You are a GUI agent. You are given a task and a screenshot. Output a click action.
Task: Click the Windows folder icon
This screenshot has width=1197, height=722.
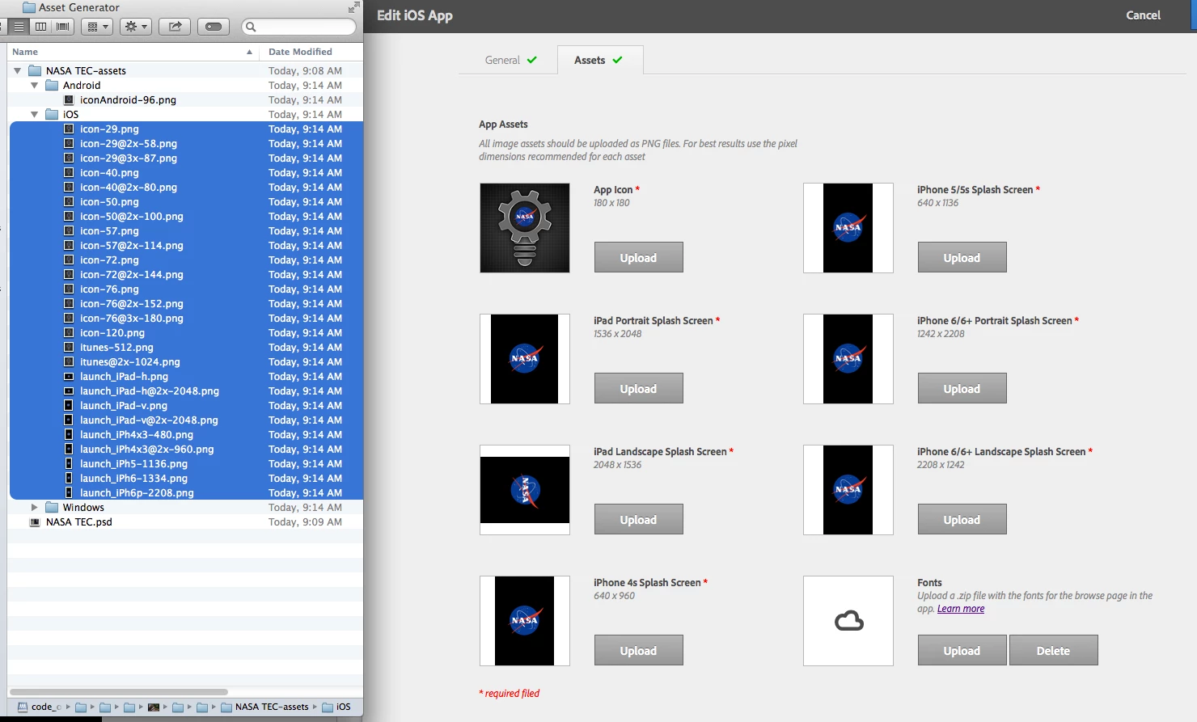coord(52,507)
